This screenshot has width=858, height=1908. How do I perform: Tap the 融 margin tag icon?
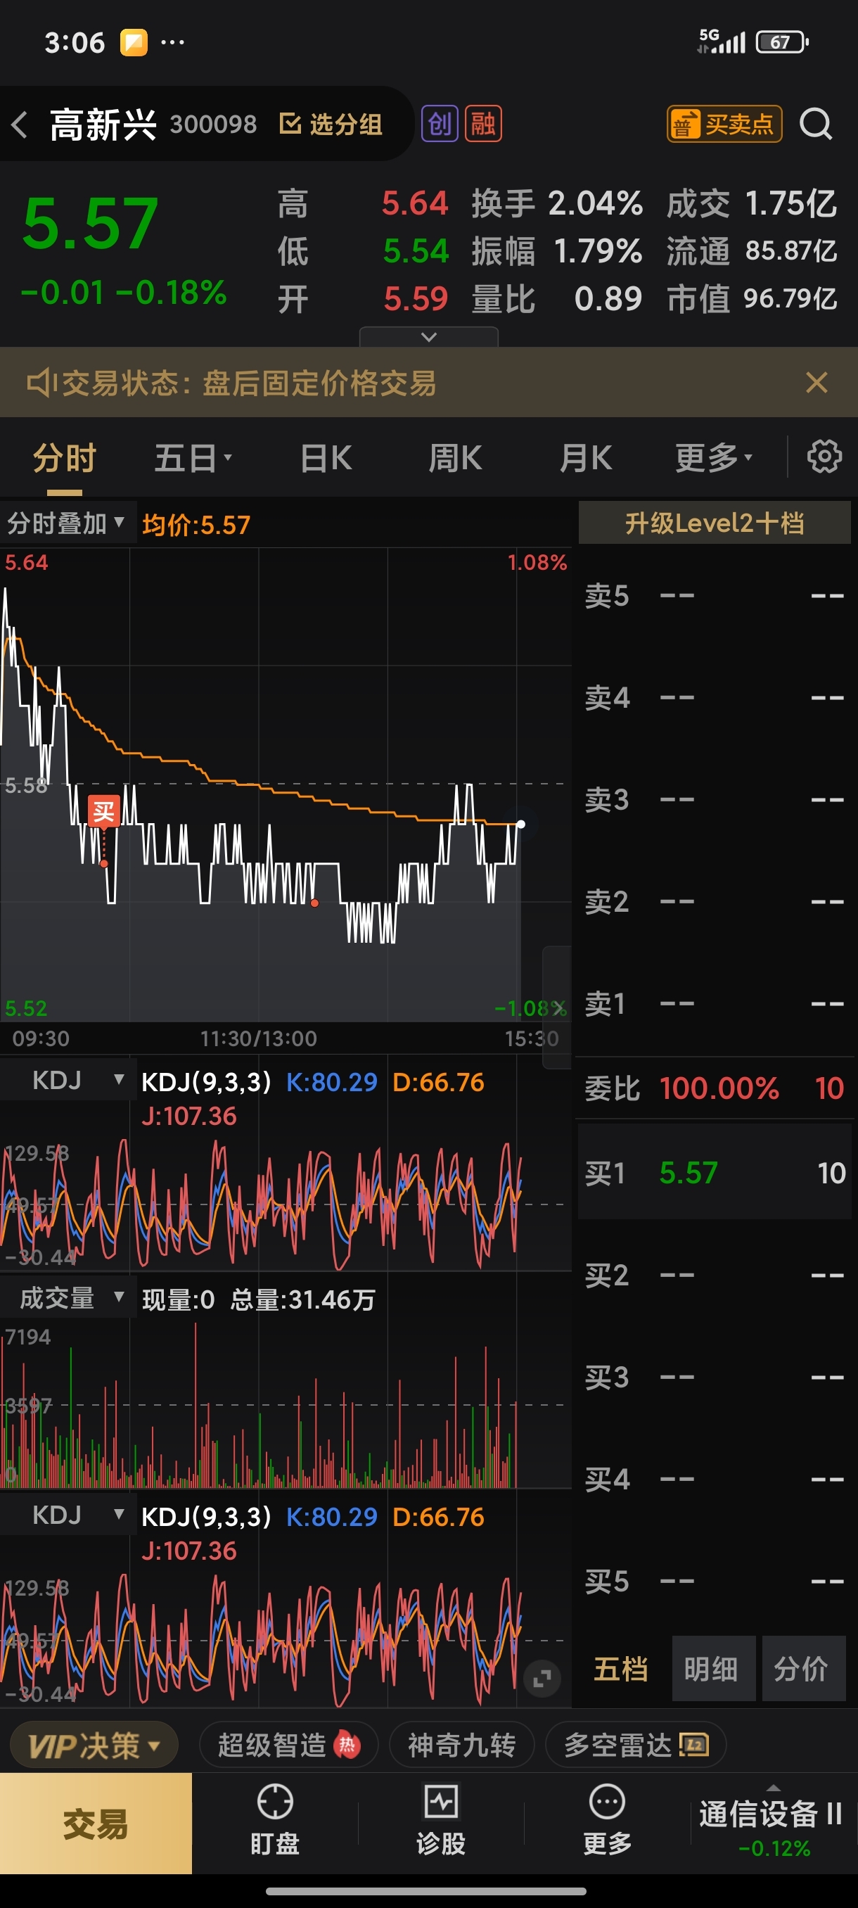483,124
